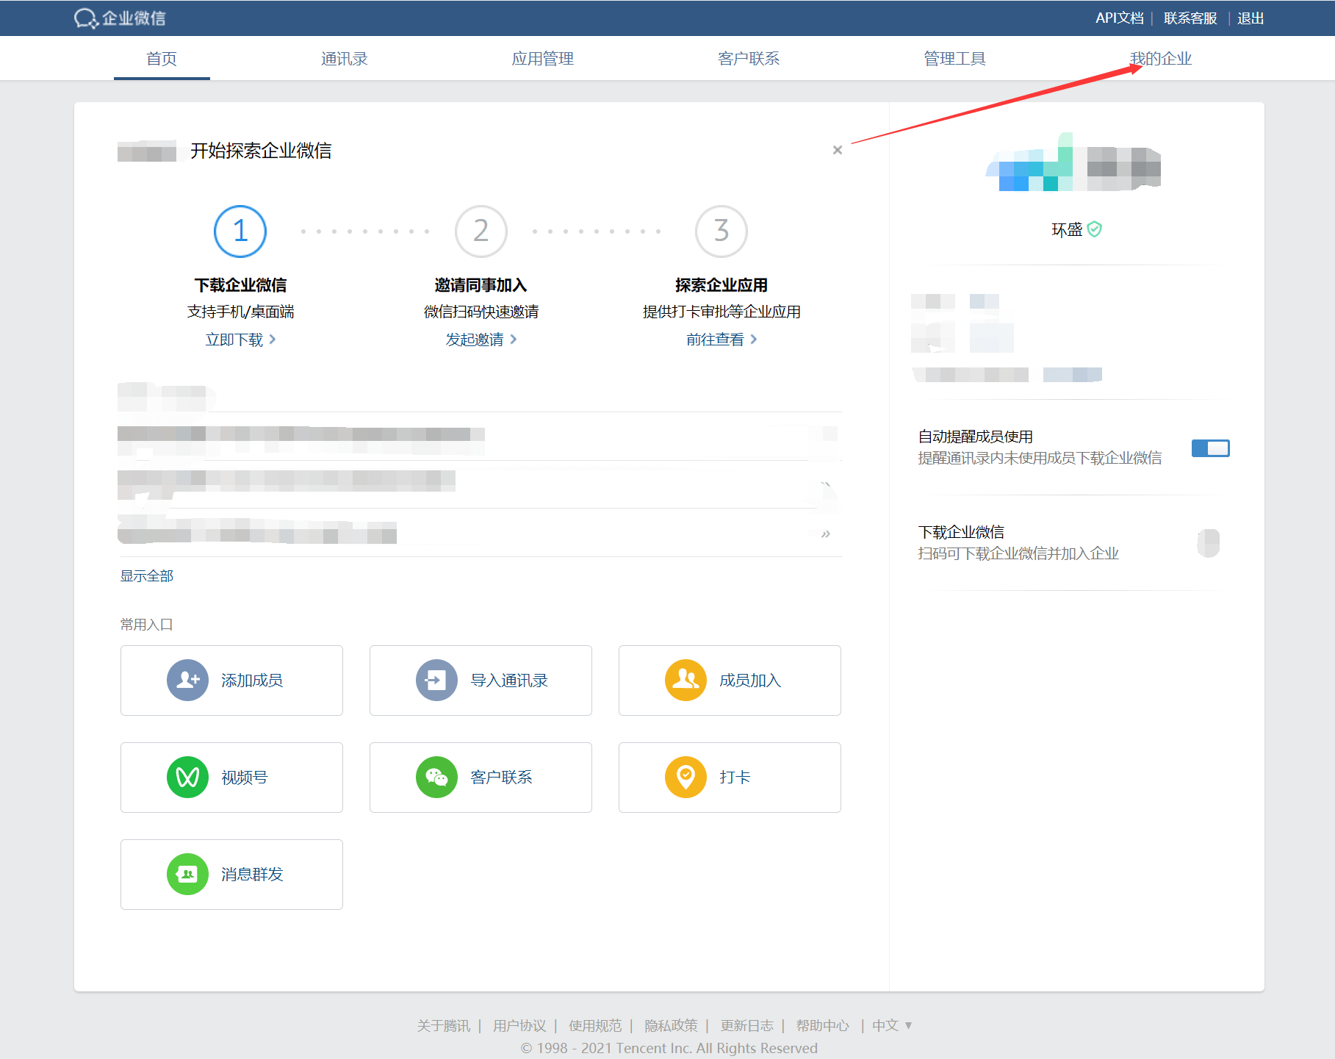Expand the list with 显示全部
The width and height of the screenshot is (1335, 1059).
point(147,576)
